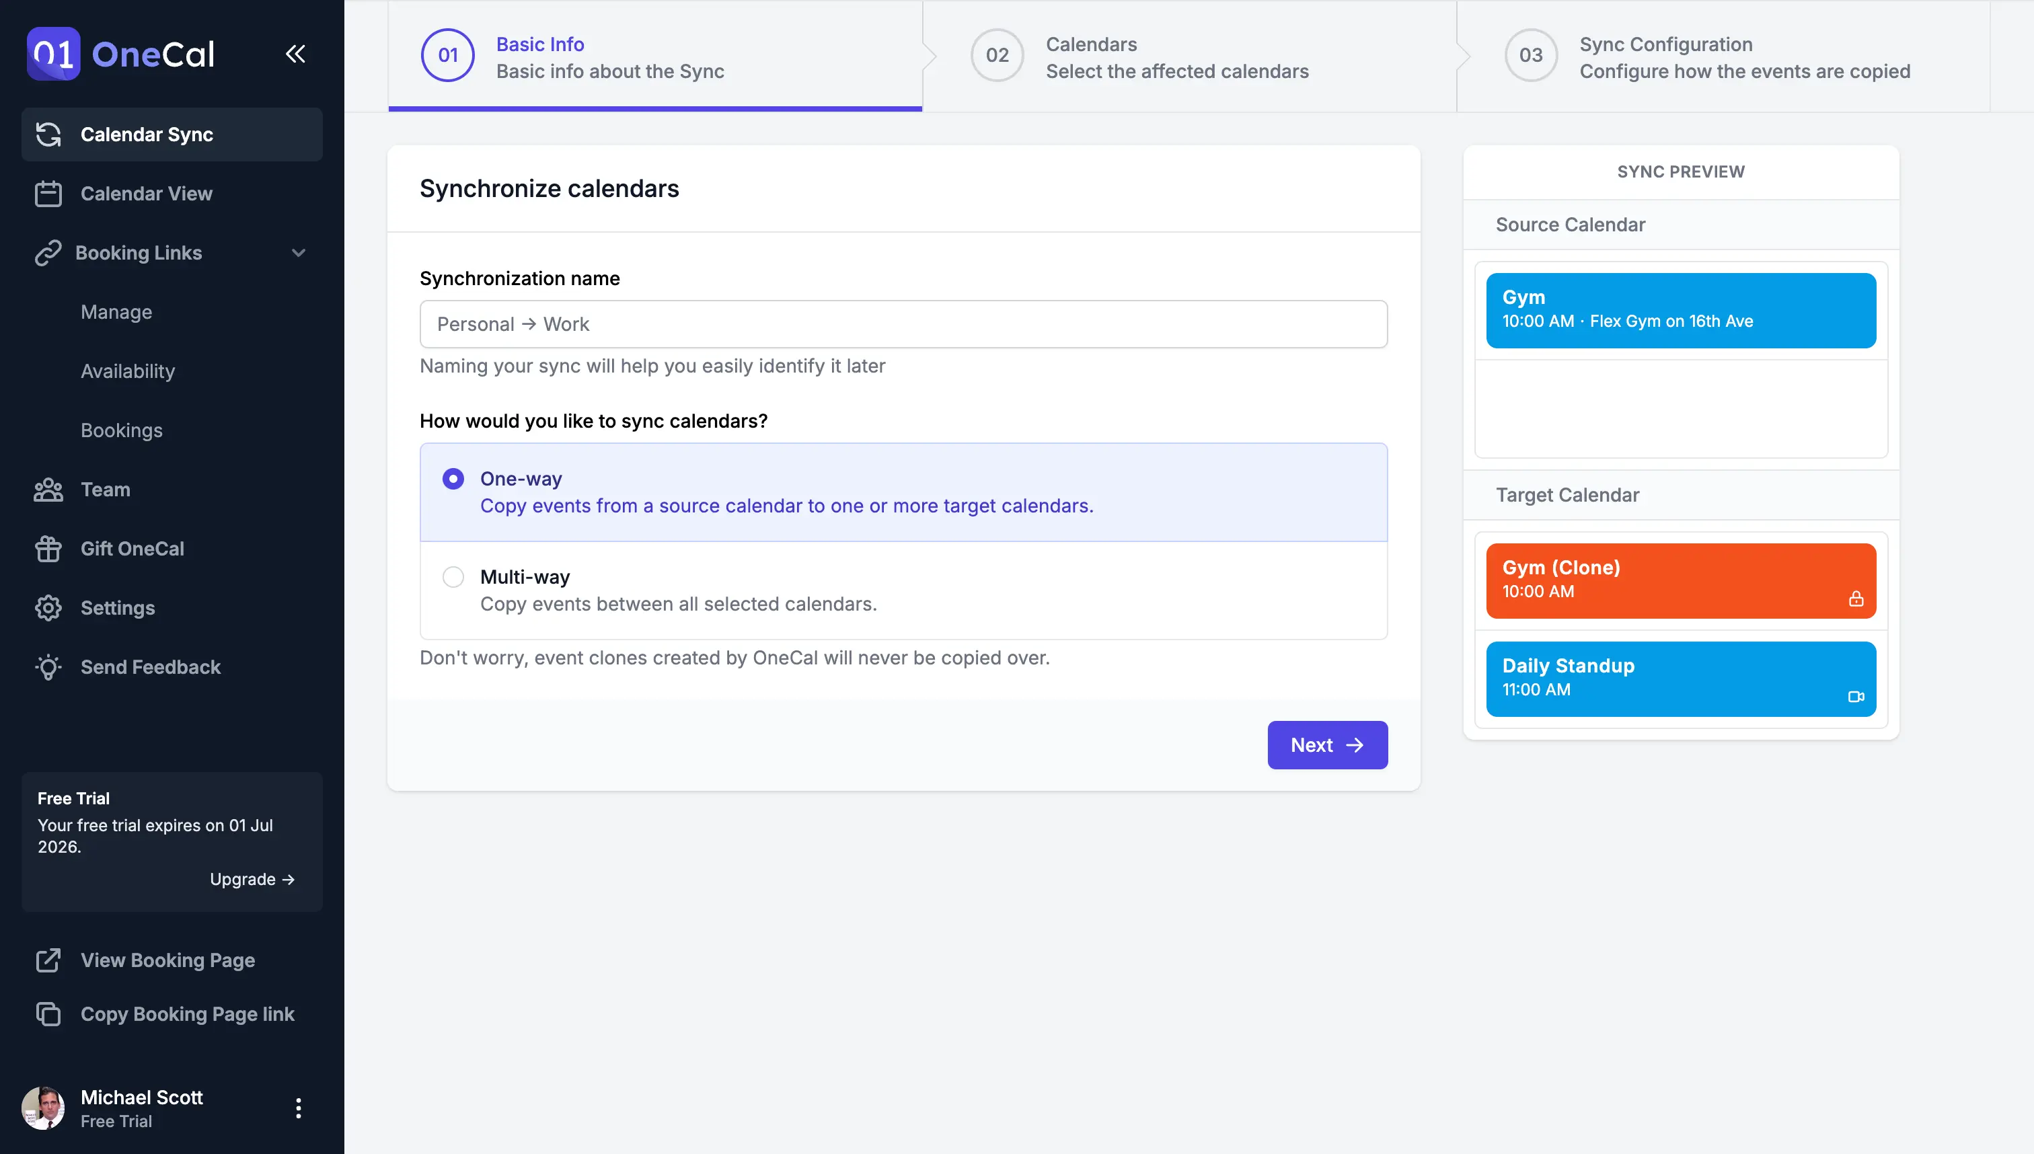Image resolution: width=2034 pixels, height=1154 pixels.
Task: Click the Send Feedback sidebar icon
Action: tap(48, 666)
